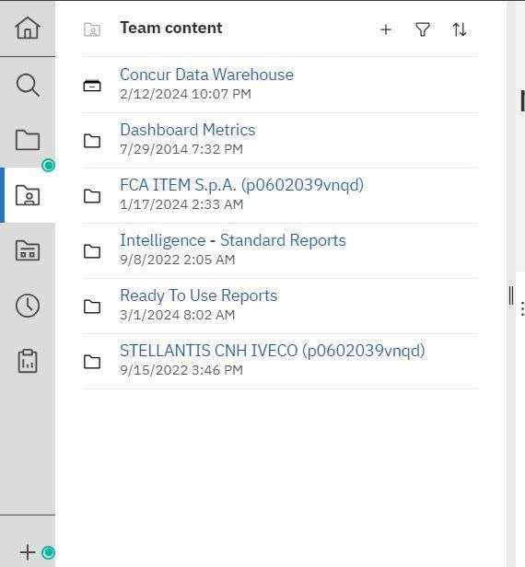Open the sort arrows menu
525x567 pixels.
coord(460,29)
